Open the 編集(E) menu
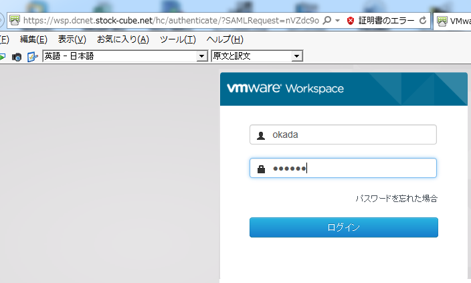 pos(33,39)
